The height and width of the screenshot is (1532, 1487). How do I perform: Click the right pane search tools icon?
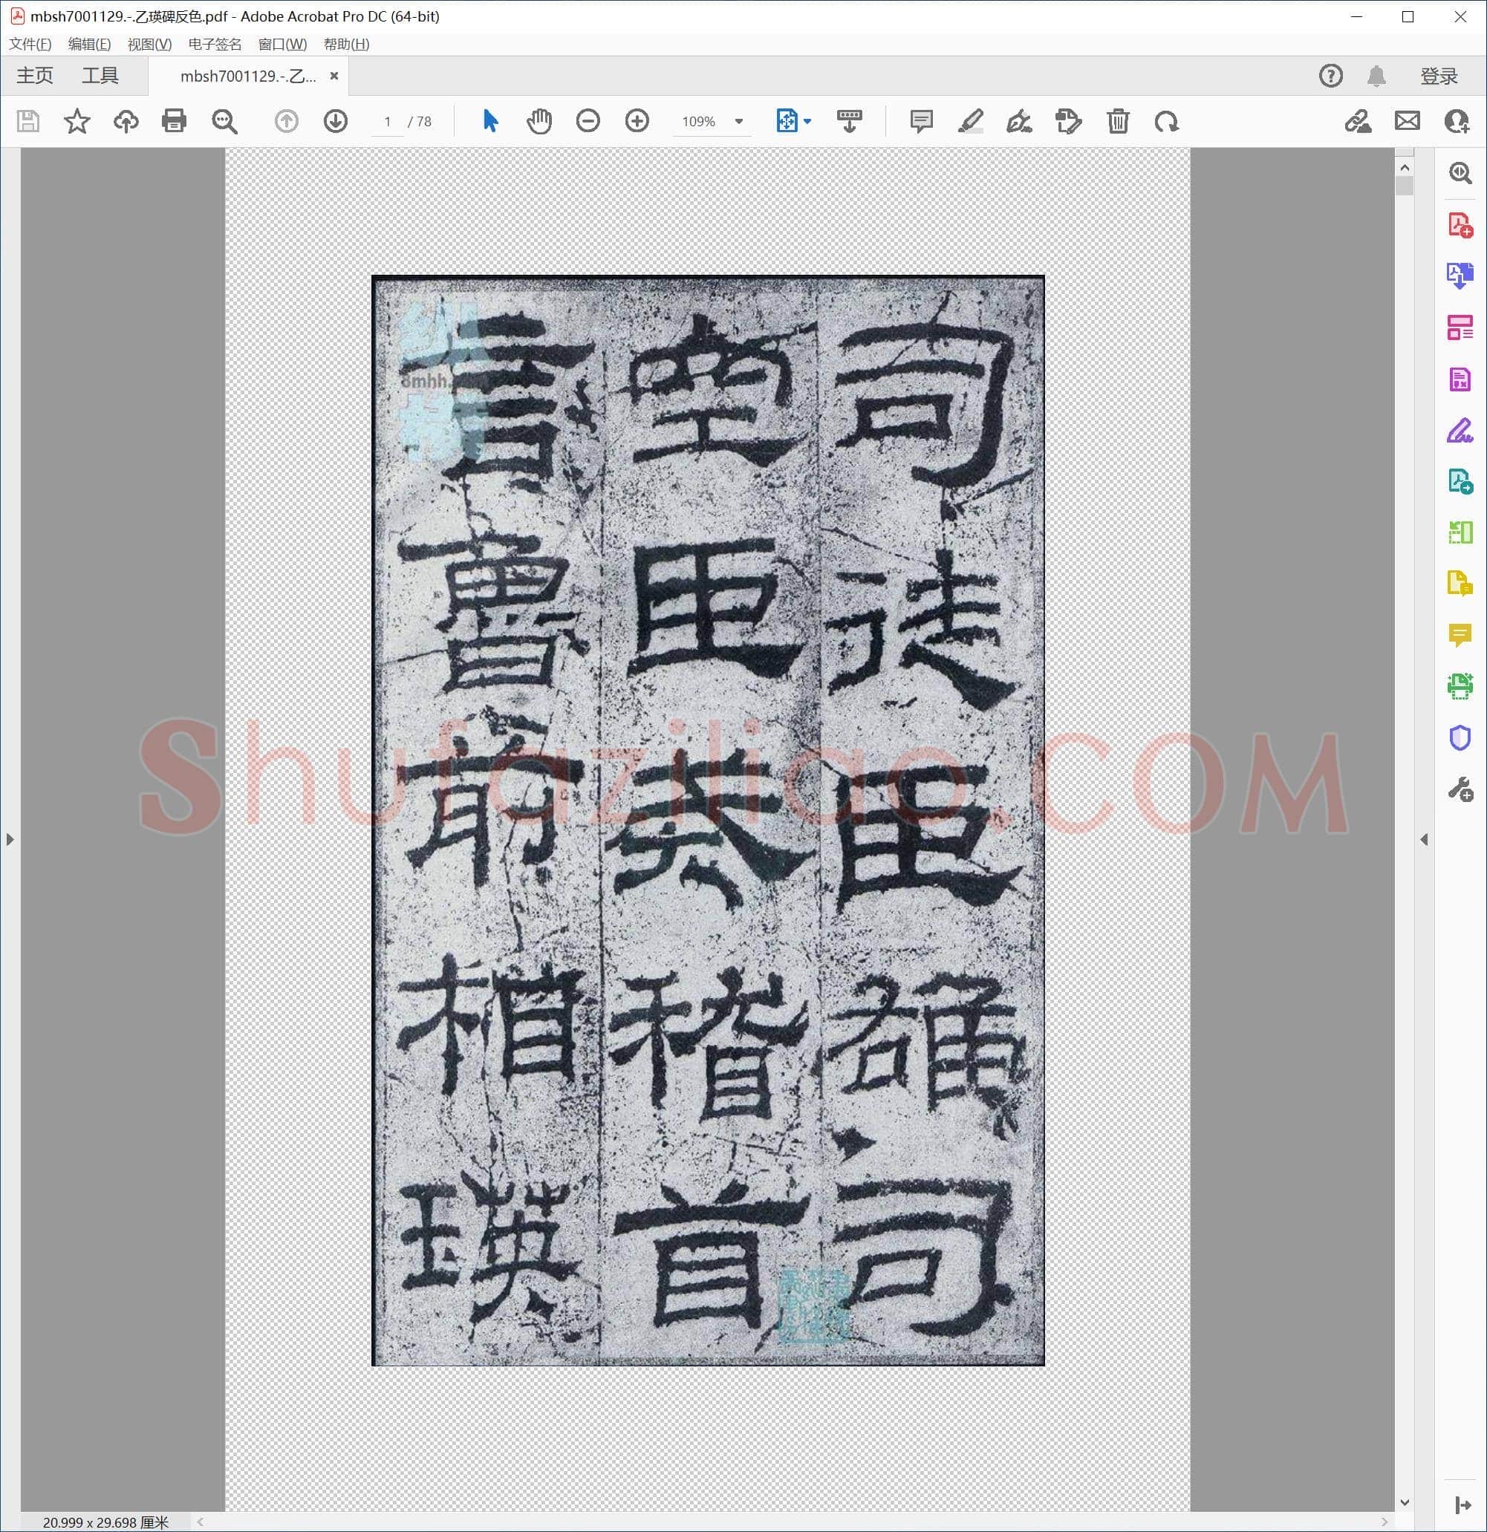point(1460,173)
